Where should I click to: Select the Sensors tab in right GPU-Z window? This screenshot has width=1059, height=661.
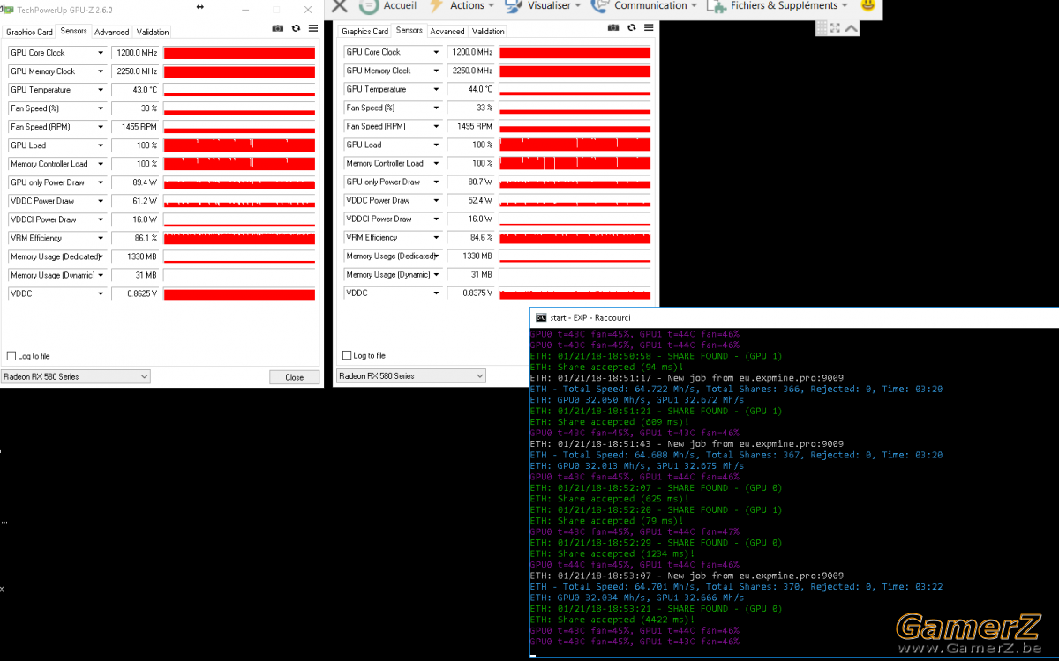click(409, 30)
